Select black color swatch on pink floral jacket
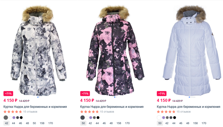223x127 pixels. [x=98, y=117]
